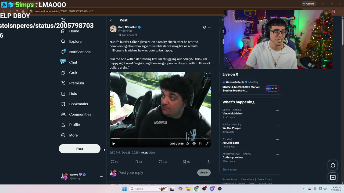Seek on the video progress bar
Image resolution: width=344 pixels, height=193 pixels.
[x=160, y=138]
